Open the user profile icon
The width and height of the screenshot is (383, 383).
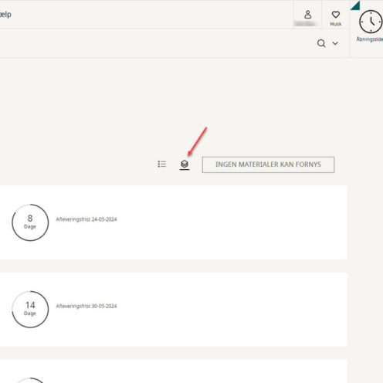[x=307, y=15]
